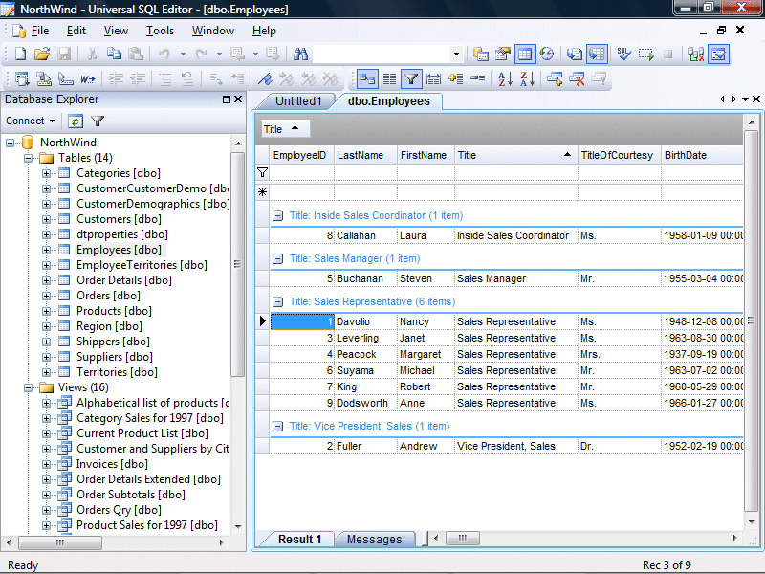Close the Database Explorer panel

[x=238, y=99]
